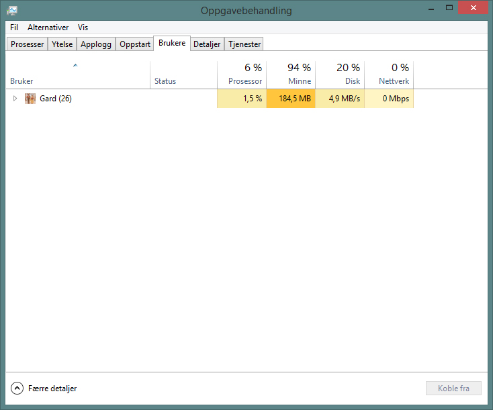
Task: Switch to the Prosesser tab
Action: point(27,44)
